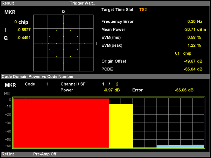Click the 'Pre-Amp Off' status bar entry
Screen dimensions: 211x158
click(x=45, y=154)
